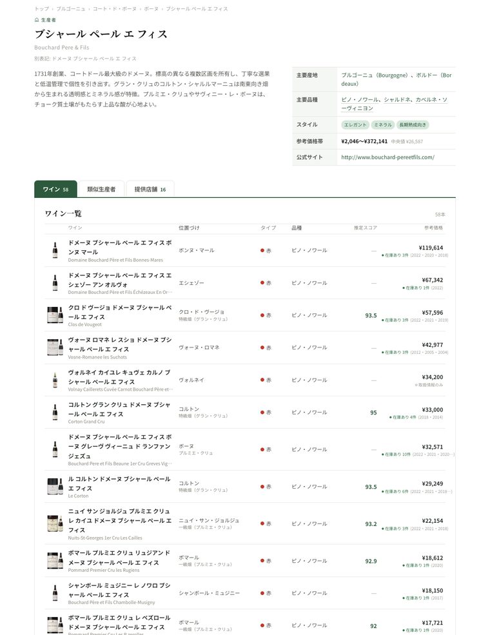
Task: Open the Clos de Vougeot label thumbnail
Action: click(55, 315)
